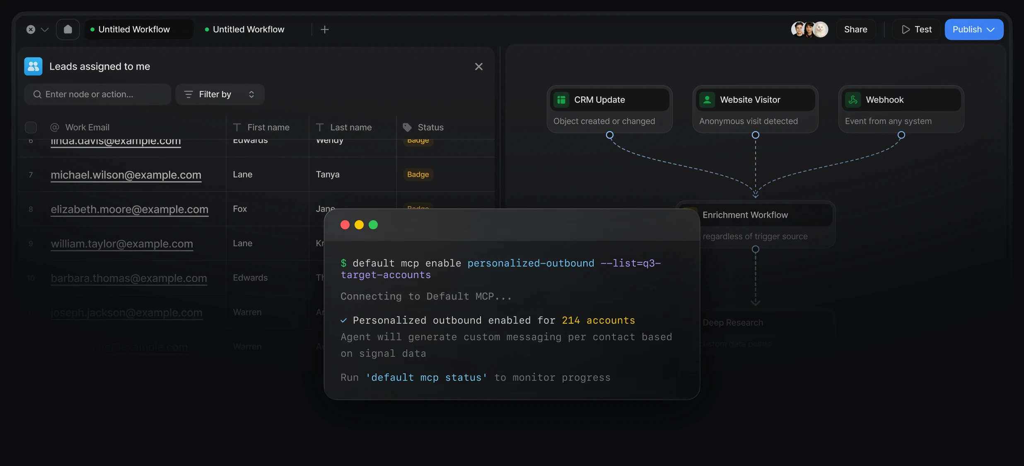This screenshot has width=1024, height=466.
Task: Close the Leads assigned to me panel
Action: click(x=479, y=67)
